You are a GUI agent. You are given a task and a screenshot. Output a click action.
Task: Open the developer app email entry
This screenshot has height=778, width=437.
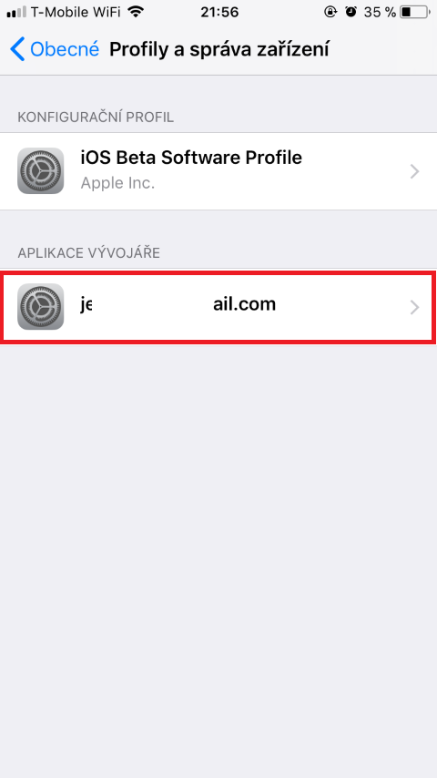[x=218, y=307]
